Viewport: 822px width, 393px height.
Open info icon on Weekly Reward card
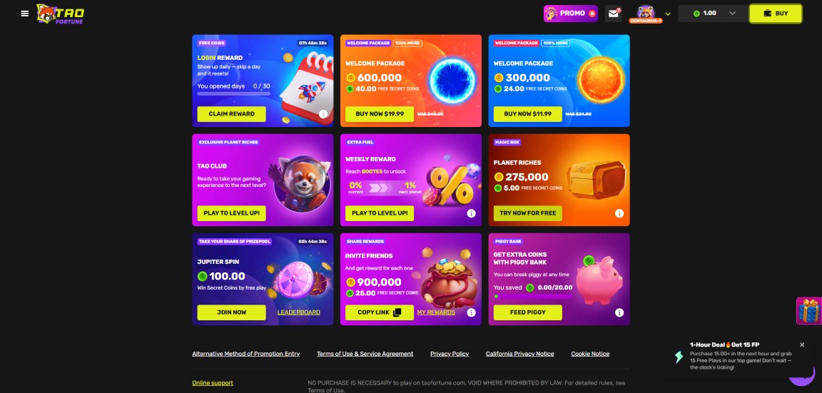click(x=471, y=213)
